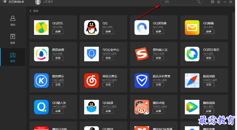Open the QQ浏览器 app icon
The image size is (237, 130).
coord(142,27)
